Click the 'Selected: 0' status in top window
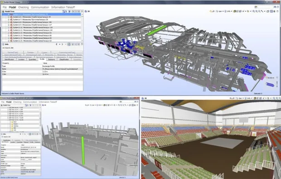281x179 pixels. (x=258, y=93)
